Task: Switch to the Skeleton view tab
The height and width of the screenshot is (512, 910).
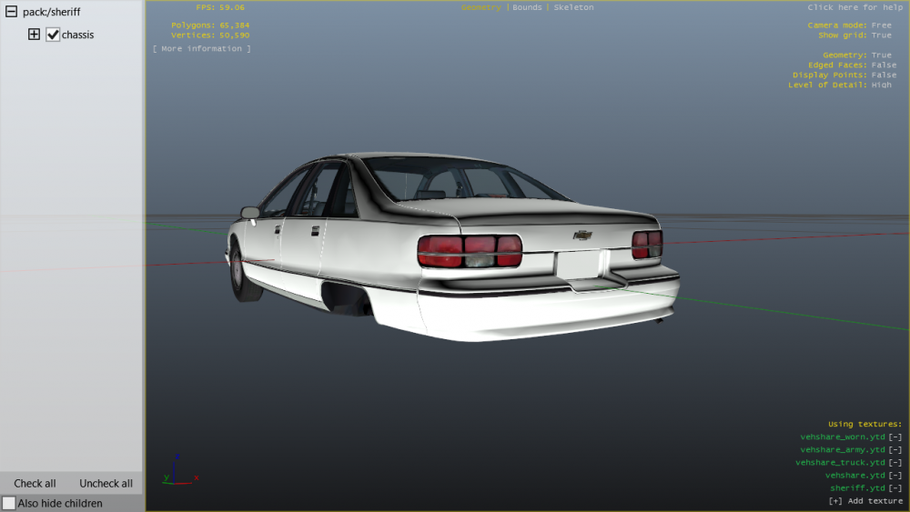Action: (573, 7)
